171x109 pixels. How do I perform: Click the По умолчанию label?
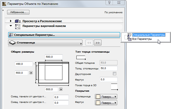coord(113,12)
